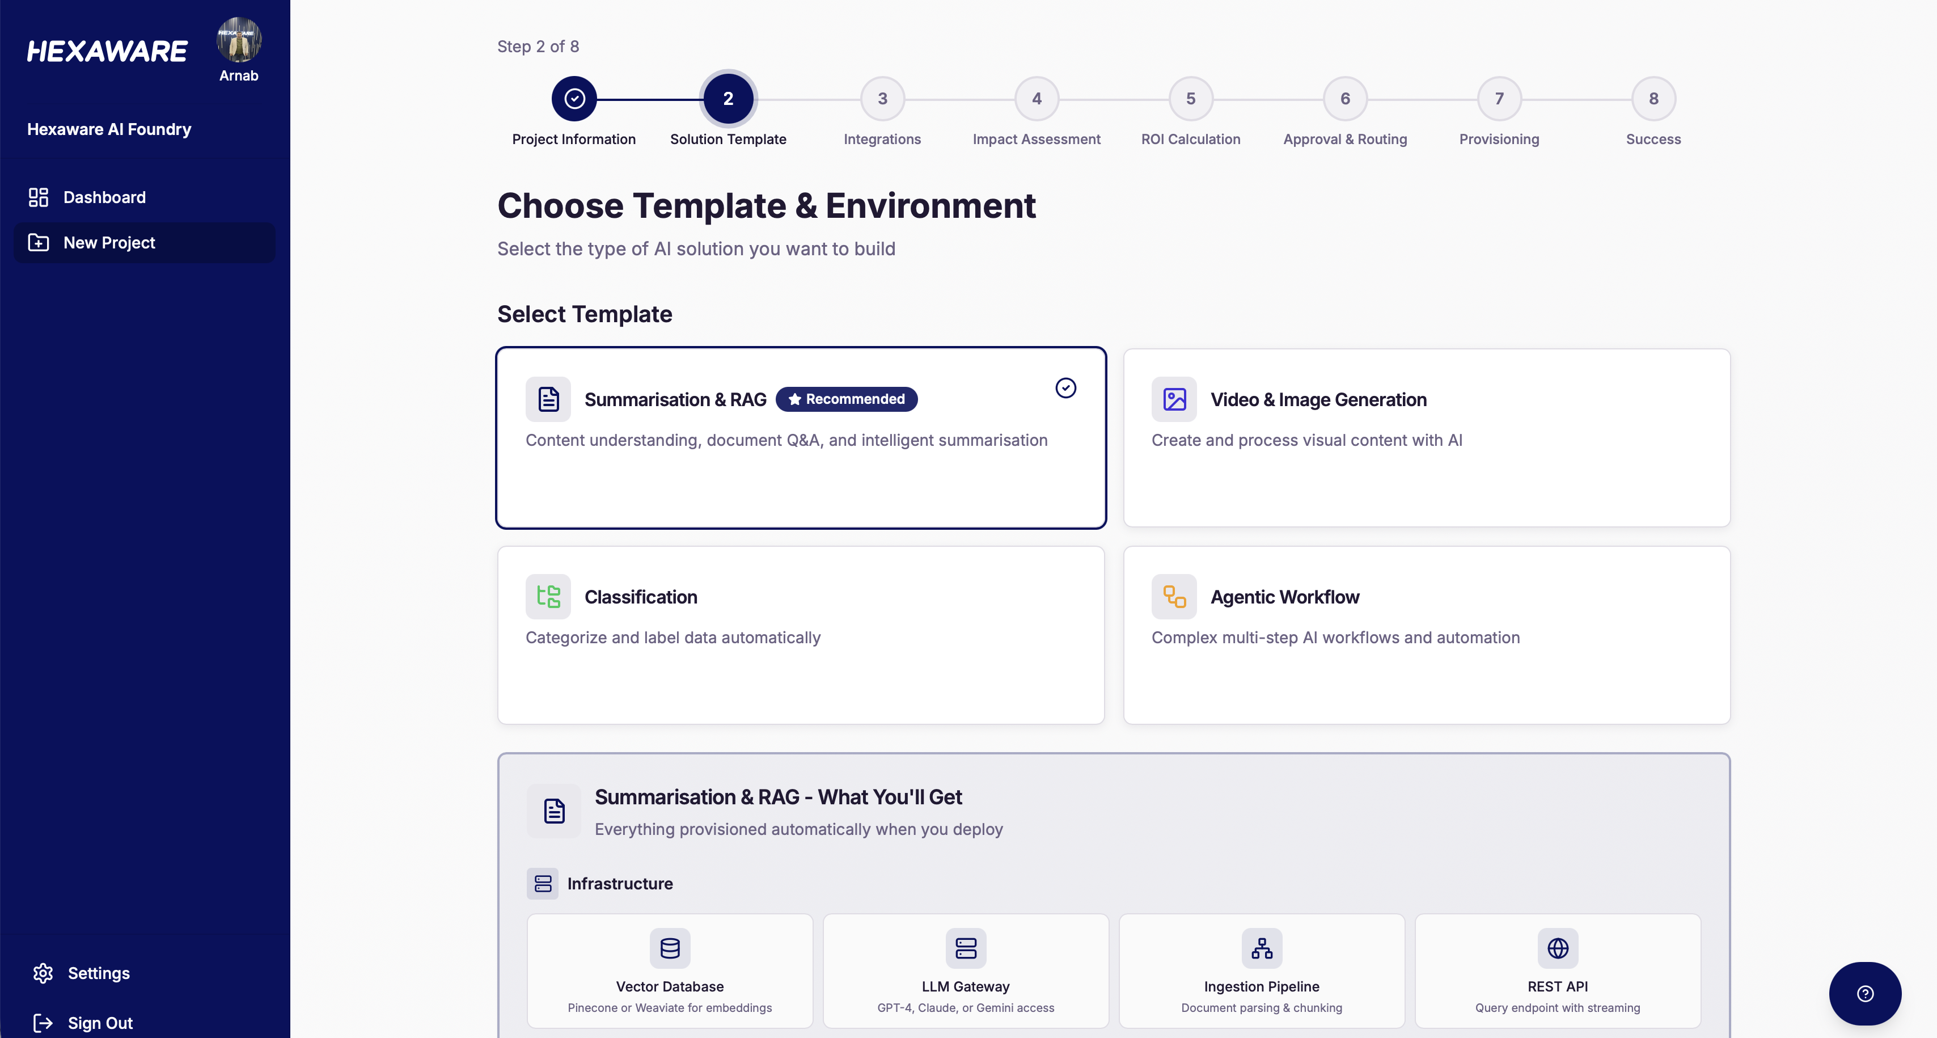This screenshot has width=1937, height=1038.
Task: Click the Sign Out icon
Action: [43, 1022]
